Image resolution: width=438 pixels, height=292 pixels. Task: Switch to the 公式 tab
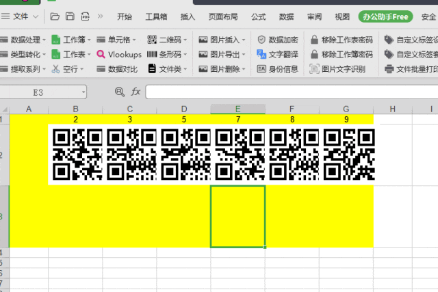[258, 16]
